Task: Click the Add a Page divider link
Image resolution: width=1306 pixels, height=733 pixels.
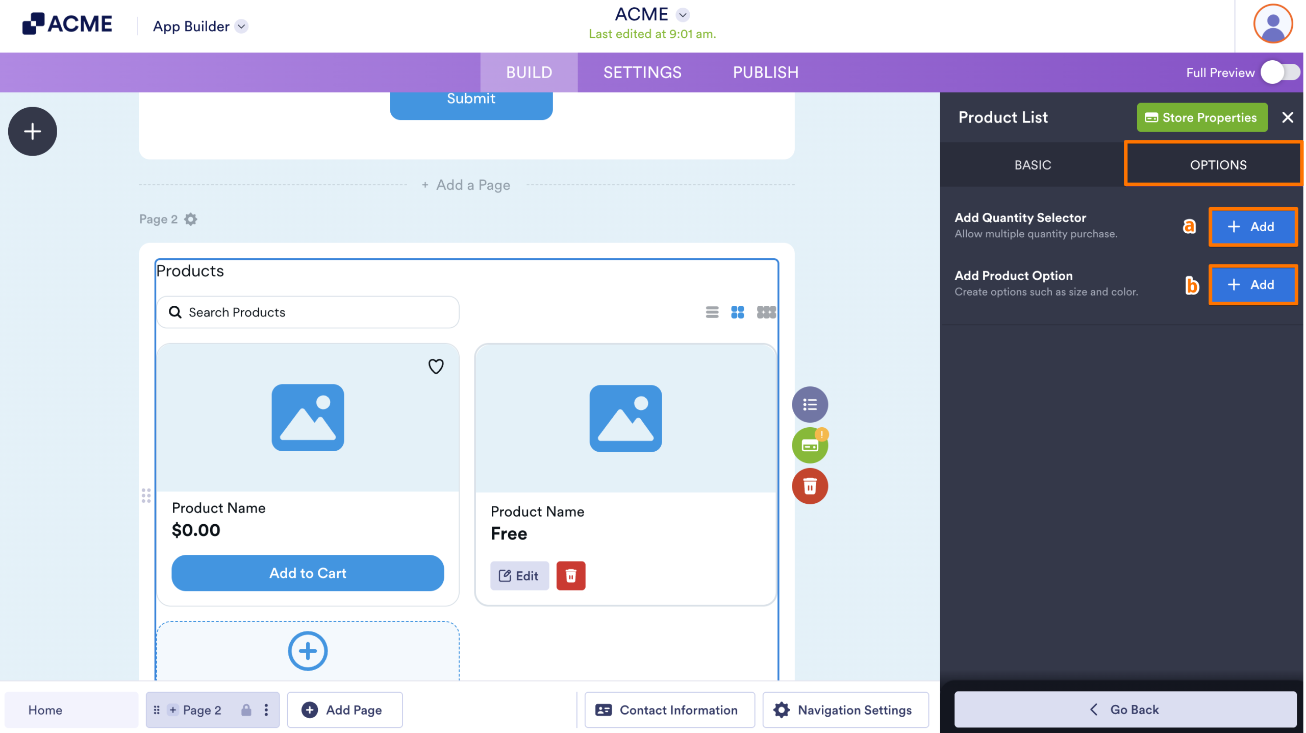Action: pyautogui.click(x=467, y=185)
